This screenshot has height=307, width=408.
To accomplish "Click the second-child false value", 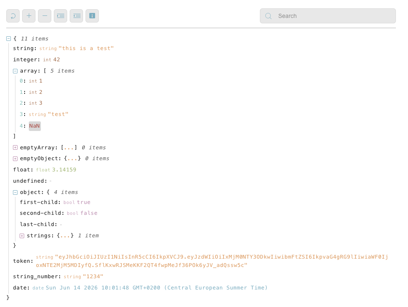I will [89, 213].
